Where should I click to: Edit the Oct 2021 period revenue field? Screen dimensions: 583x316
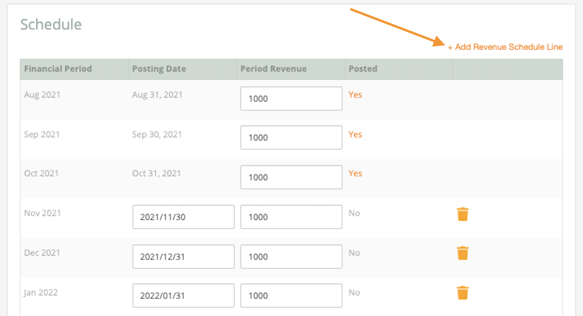[291, 177]
